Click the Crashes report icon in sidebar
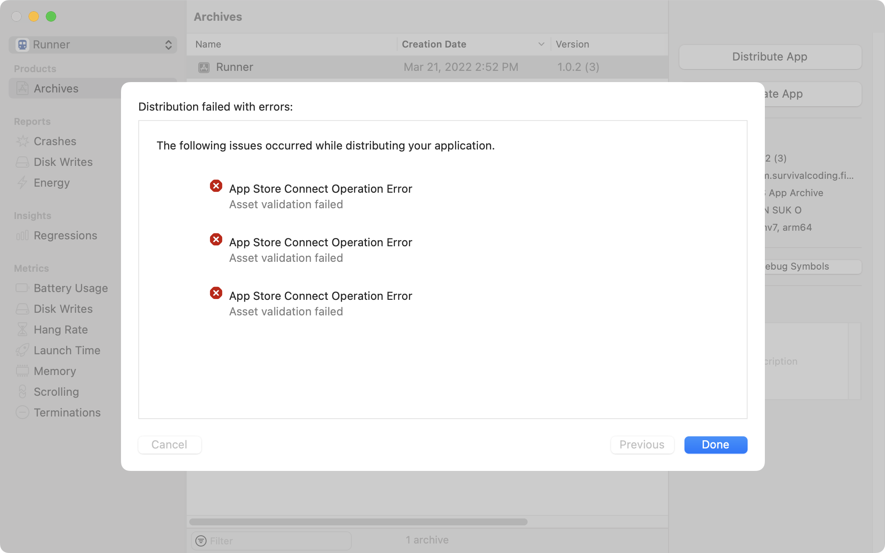The height and width of the screenshot is (553, 885). [x=22, y=141]
